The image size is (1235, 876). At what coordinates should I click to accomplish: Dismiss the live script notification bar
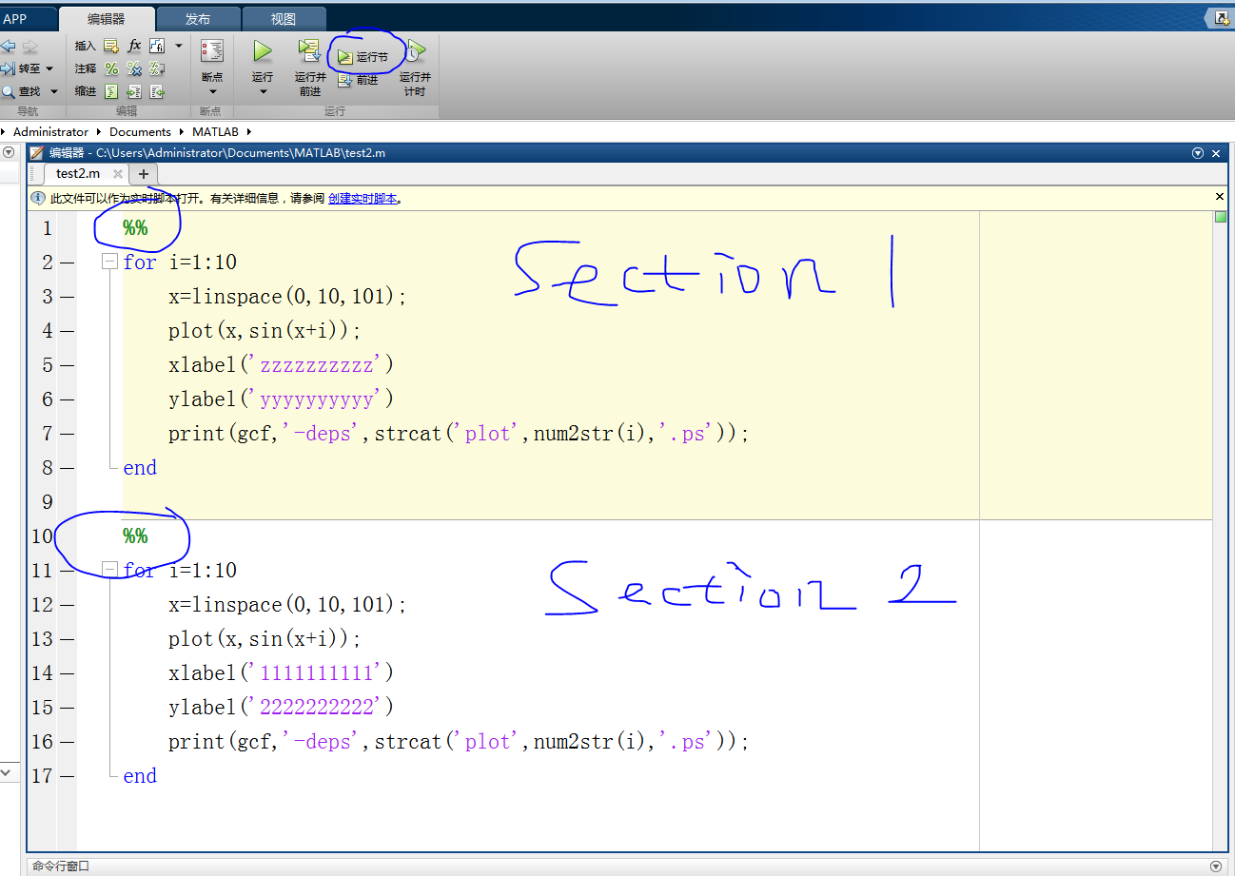(1220, 197)
